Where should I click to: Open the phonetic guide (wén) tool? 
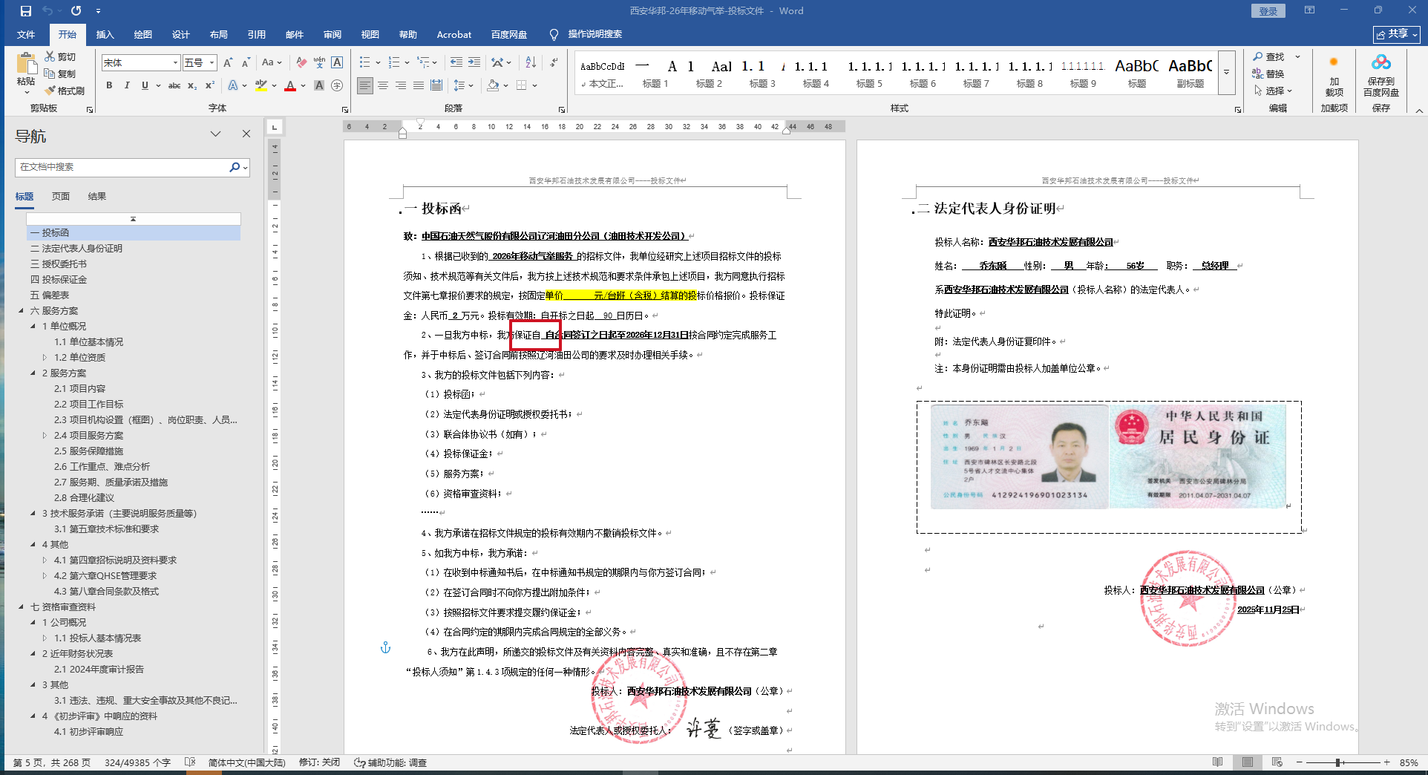[319, 63]
